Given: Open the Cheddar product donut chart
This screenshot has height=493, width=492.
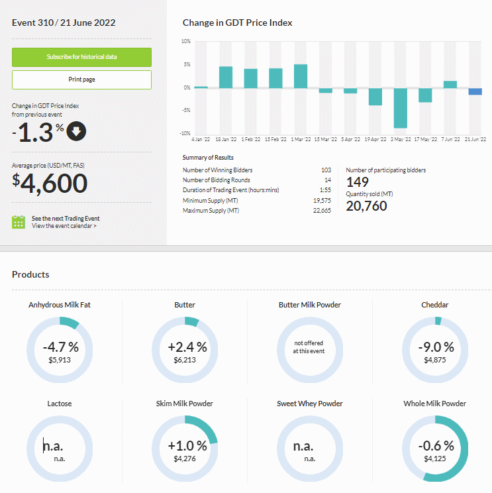Looking at the screenshot, I should pyautogui.click(x=435, y=350).
